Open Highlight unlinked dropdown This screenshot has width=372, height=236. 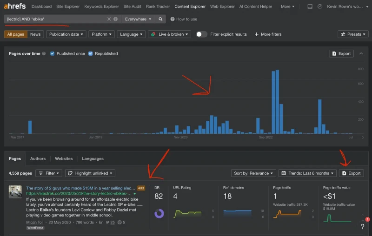[90, 173]
